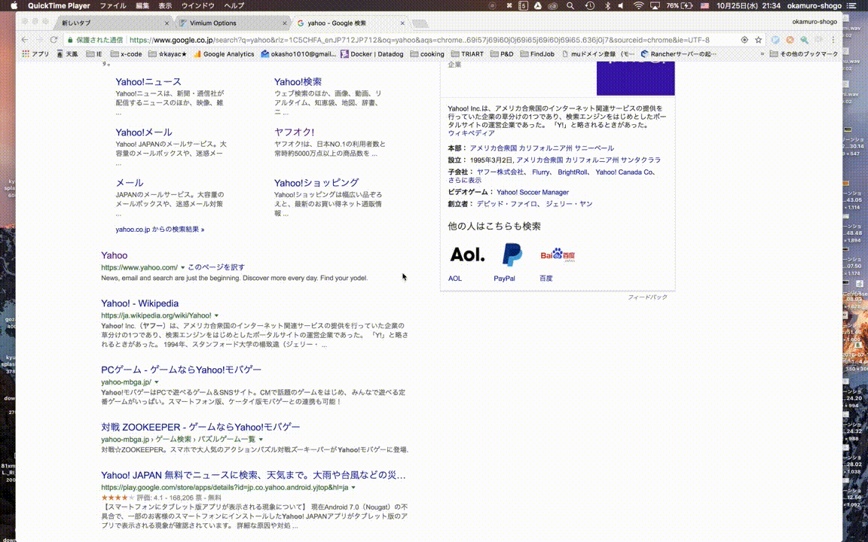Viewport: 868px width, 542px height.
Task: Click the okamuro-shogo Chrome profile button
Action: (815, 22)
